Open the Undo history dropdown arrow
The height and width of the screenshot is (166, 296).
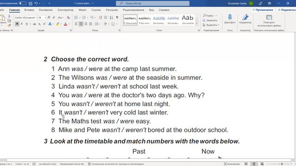(x=39, y=3)
